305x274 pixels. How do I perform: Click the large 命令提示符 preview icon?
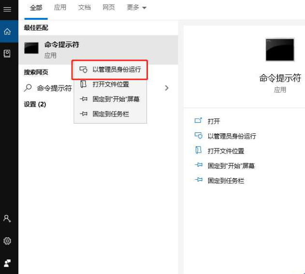click(280, 50)
